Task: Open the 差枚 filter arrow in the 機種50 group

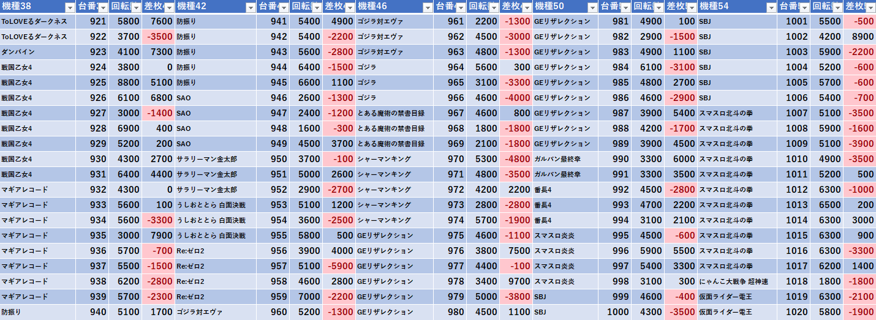Action: 691,7
